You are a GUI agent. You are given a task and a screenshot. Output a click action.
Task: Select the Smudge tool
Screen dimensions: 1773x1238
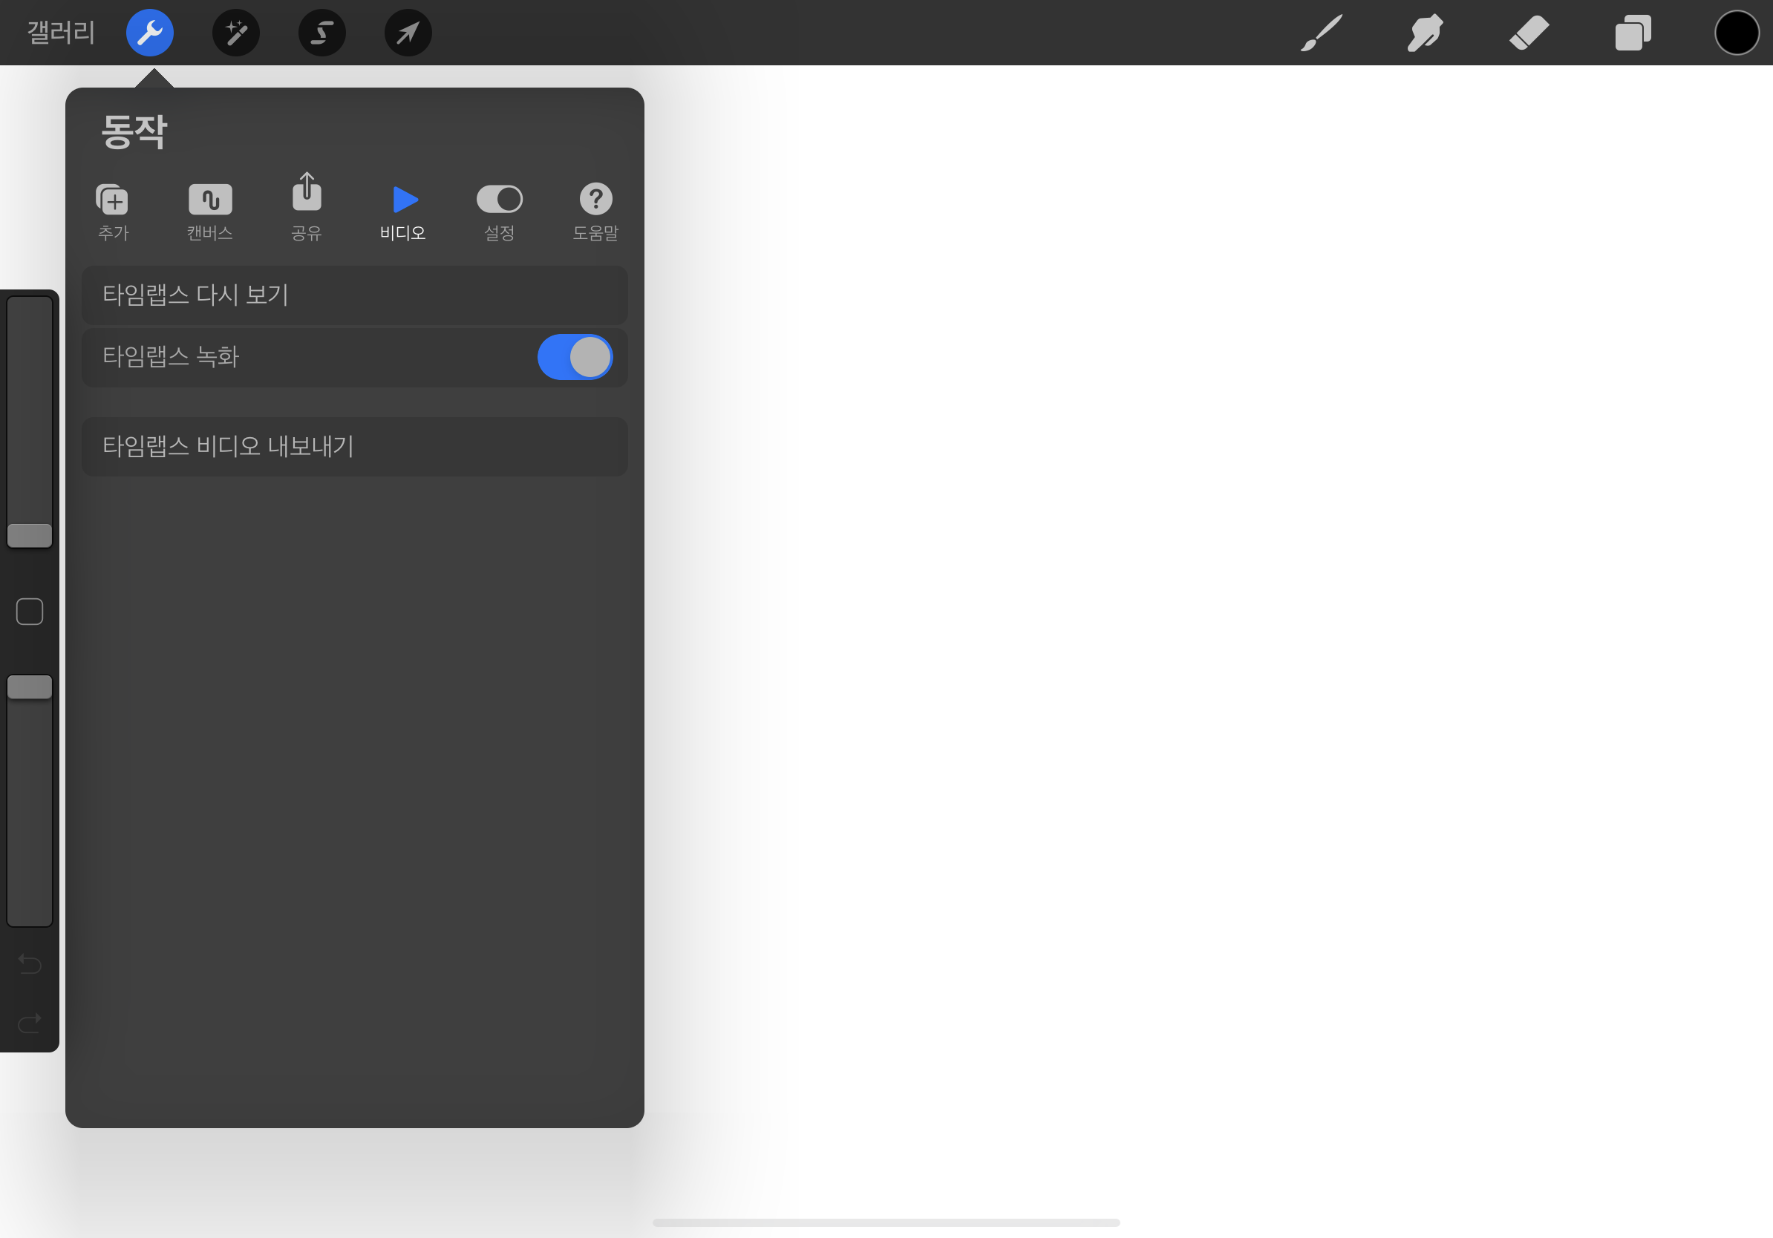[x=1425, y=33]
